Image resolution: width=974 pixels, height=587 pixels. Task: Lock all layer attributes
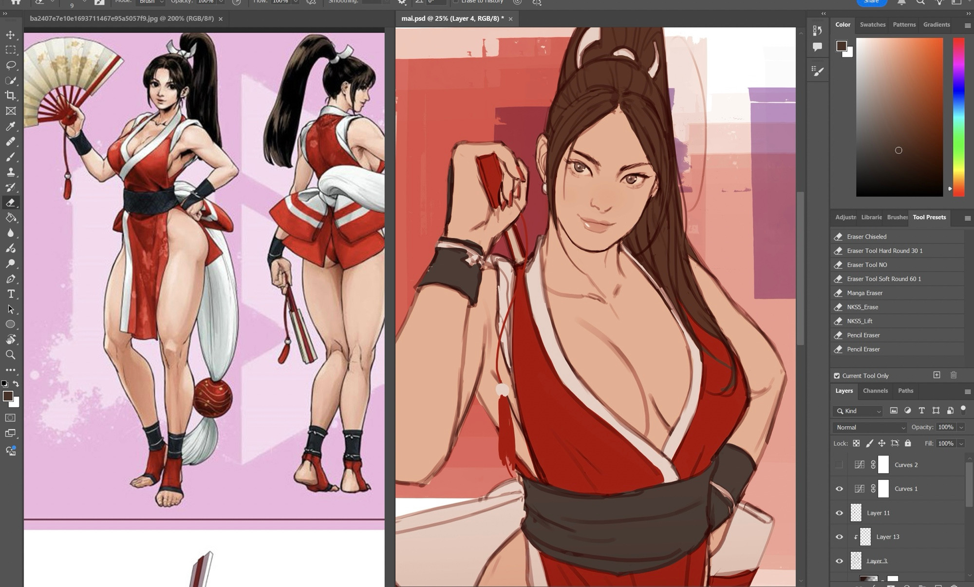[908, 443]
